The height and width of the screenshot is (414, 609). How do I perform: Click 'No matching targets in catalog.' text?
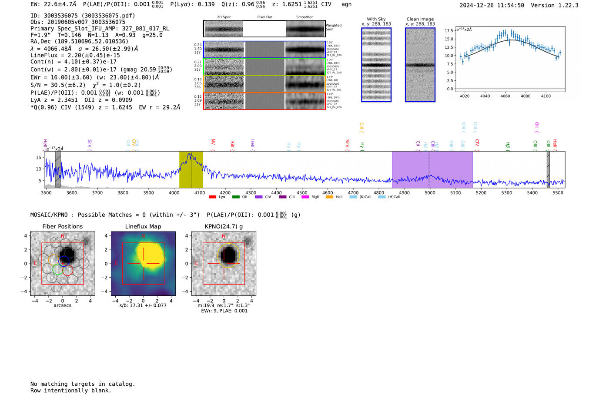pos(83,384)
